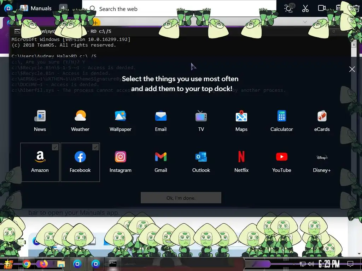
Task: Select the Weather app icon
Action: pyautogui.click(x=80, y=116)
